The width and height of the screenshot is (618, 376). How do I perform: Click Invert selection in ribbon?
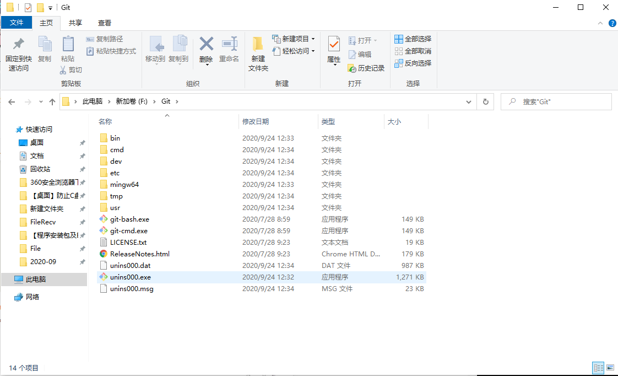(x=413, y=63)
